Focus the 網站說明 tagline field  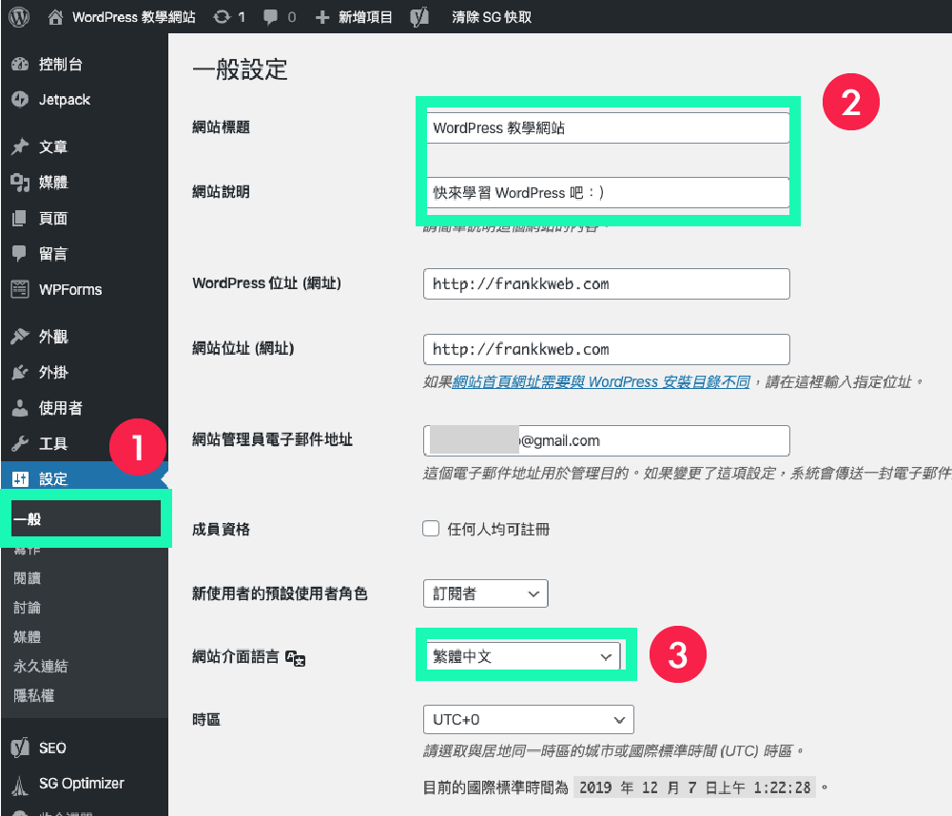[x=607, y=192]
